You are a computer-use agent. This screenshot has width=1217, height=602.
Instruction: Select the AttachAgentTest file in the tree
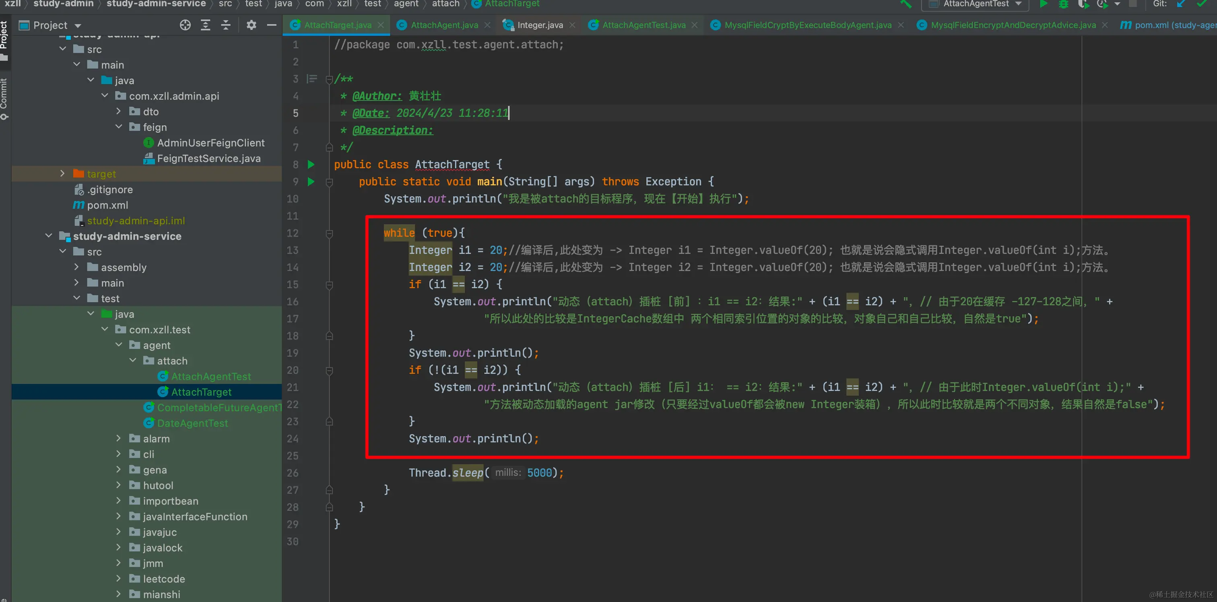click(x=211, y=376)
